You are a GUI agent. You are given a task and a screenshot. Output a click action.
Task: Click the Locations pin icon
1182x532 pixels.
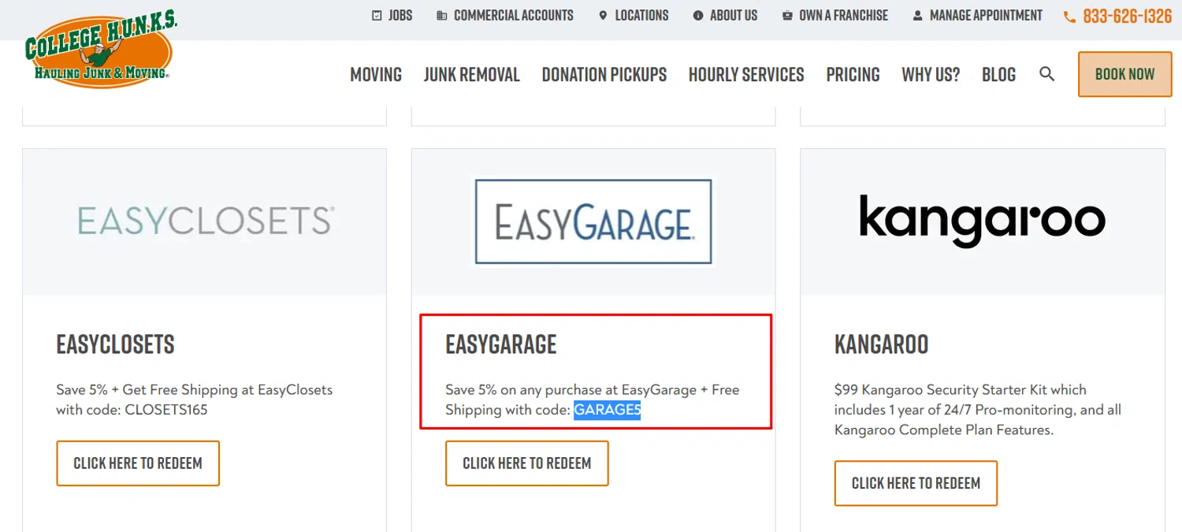coord(603,15)
